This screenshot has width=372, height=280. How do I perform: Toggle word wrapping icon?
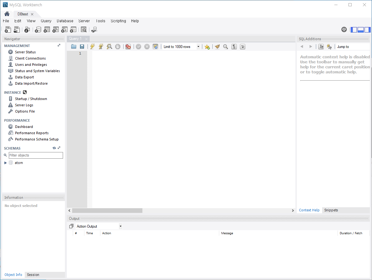(242, 47)
